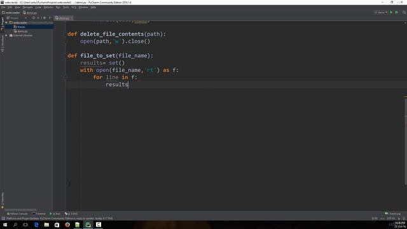The width and height of the screenshot is (407, 229).
Task: Open the Help menu
Action: pos(93,7)
